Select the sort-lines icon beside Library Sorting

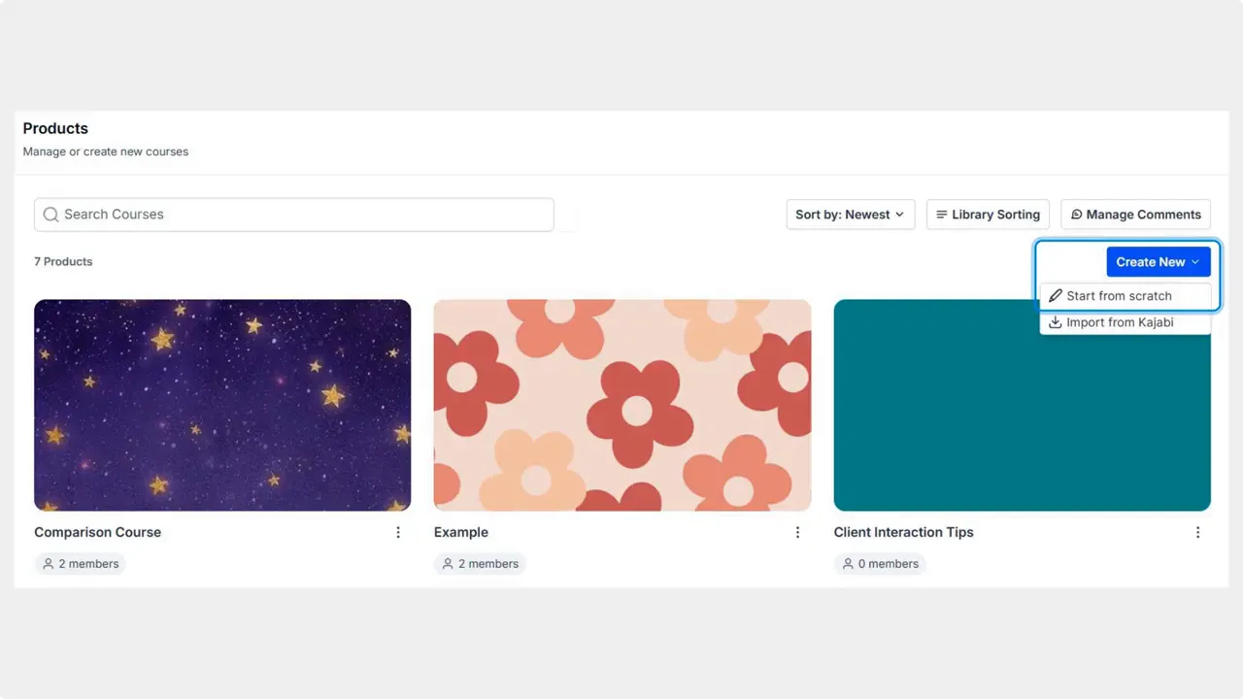941,215
